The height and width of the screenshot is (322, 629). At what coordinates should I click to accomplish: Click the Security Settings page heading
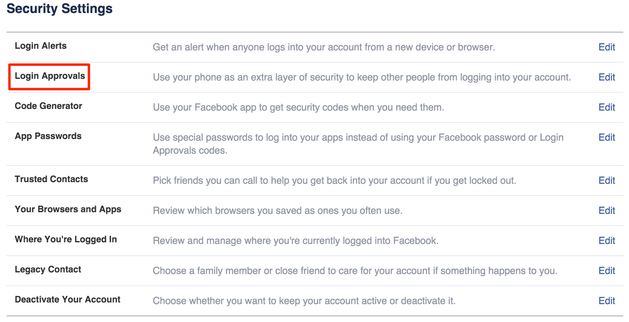tap(60, 9)
